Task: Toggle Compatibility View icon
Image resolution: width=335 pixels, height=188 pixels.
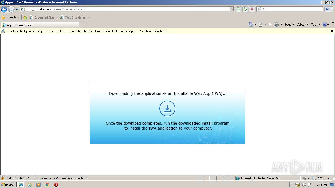Action: tap(238, 9)
